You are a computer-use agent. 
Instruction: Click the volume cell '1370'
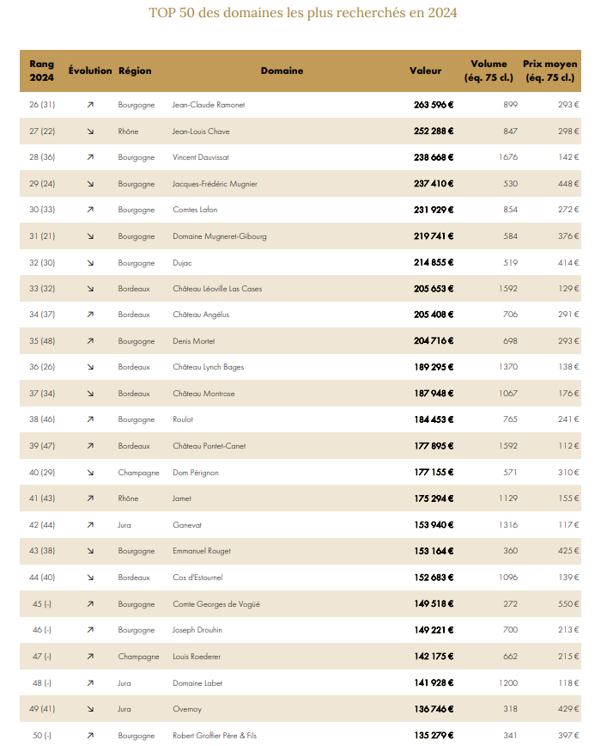click(x=508, y=367)
